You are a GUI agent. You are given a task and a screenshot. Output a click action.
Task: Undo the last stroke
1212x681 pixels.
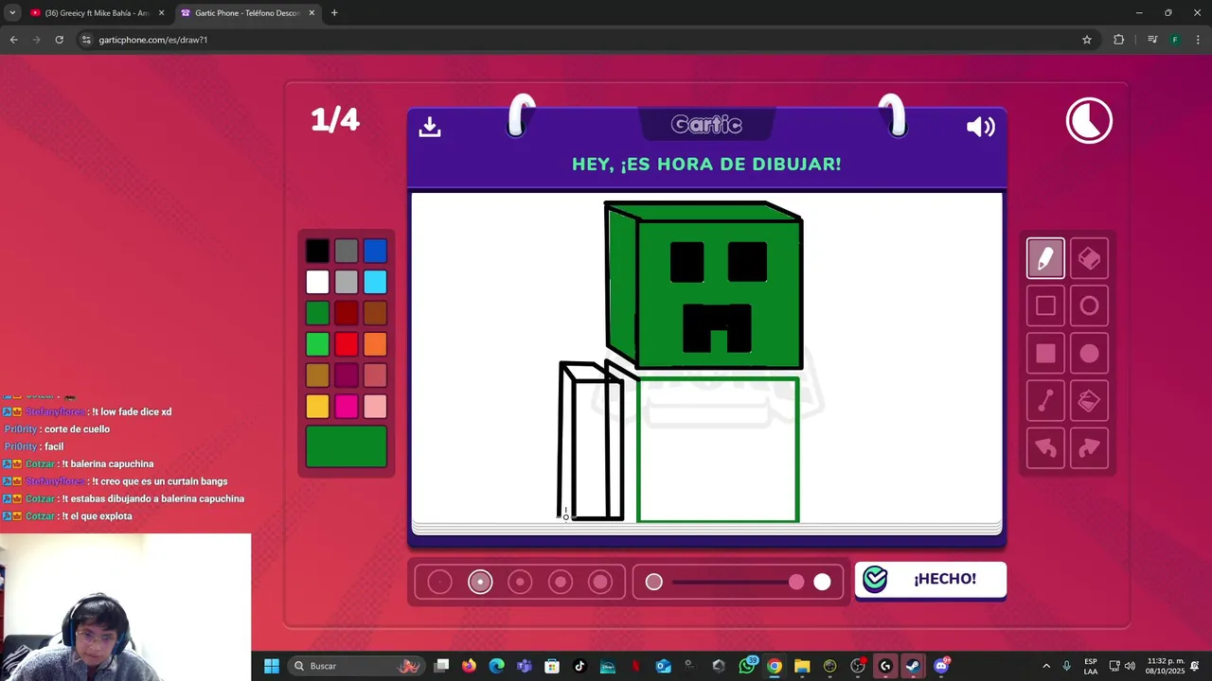tap(1045, 448)
